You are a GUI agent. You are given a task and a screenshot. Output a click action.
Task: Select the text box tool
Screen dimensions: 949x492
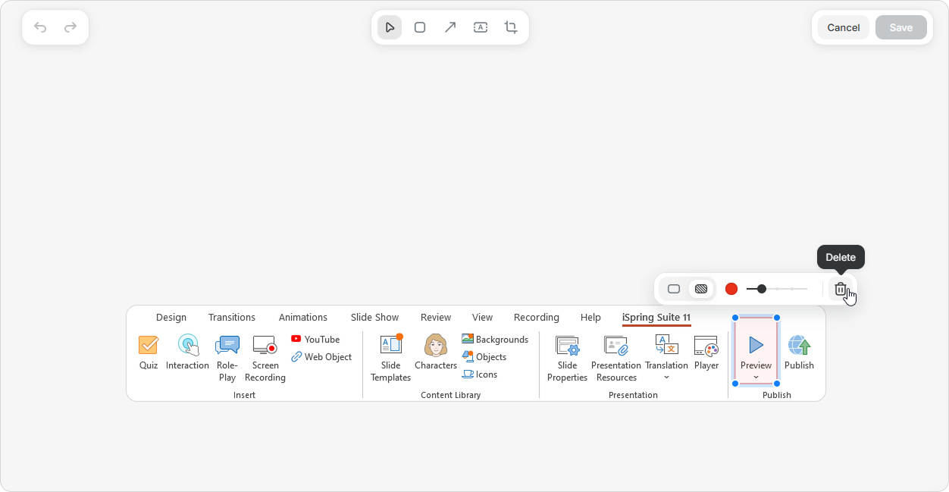click(x=481, y=27)
